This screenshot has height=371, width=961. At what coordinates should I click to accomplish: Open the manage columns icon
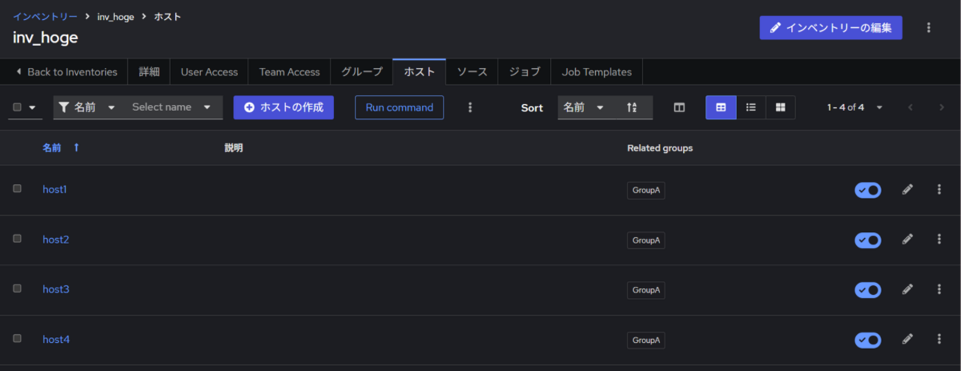point(679,107)
